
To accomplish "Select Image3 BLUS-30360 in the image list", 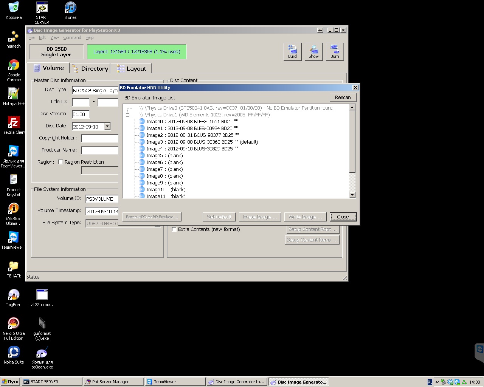I will point(202,142).
